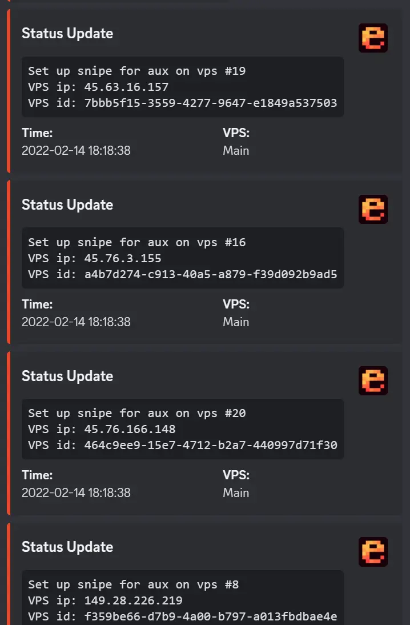Viewport: 410px width, 625px height.
Task: Click "Set up snipe for aux on vps #8"
Action: click(x=133, y=584)
